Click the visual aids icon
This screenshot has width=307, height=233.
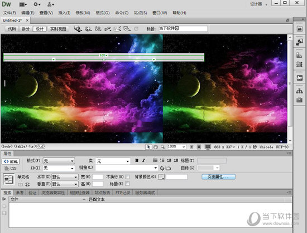127,29
